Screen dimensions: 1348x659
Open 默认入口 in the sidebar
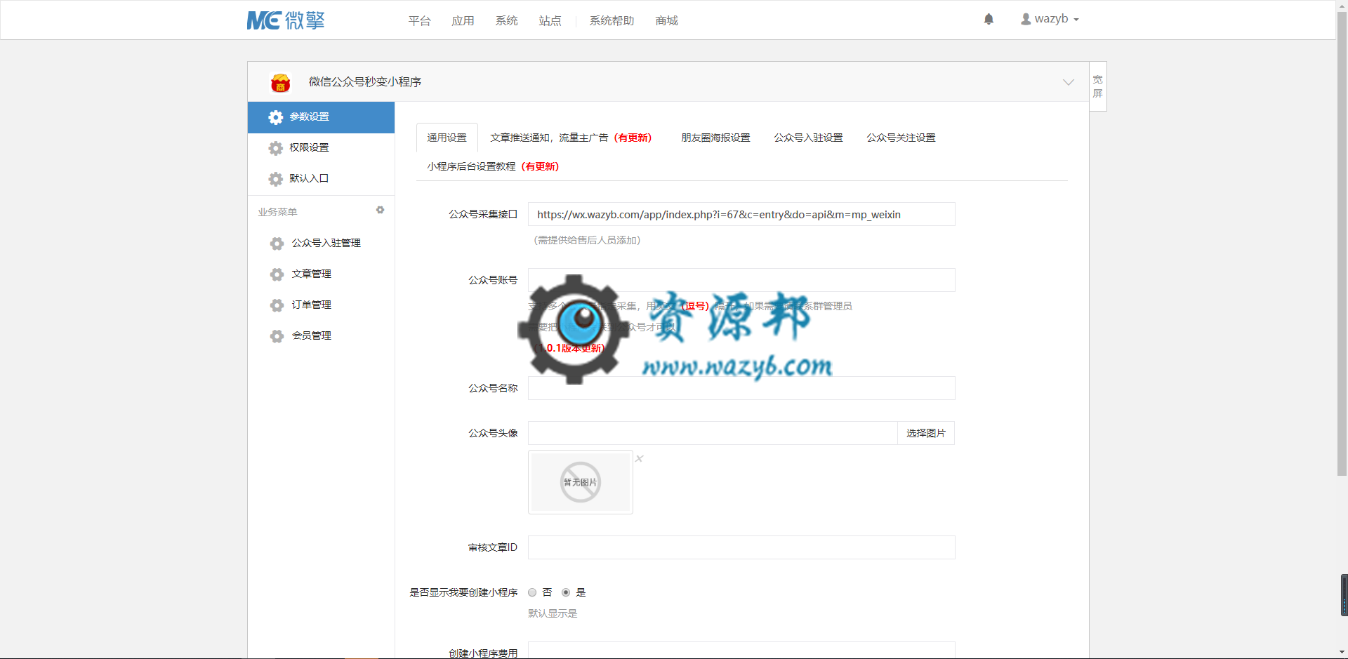click(321, 179)
